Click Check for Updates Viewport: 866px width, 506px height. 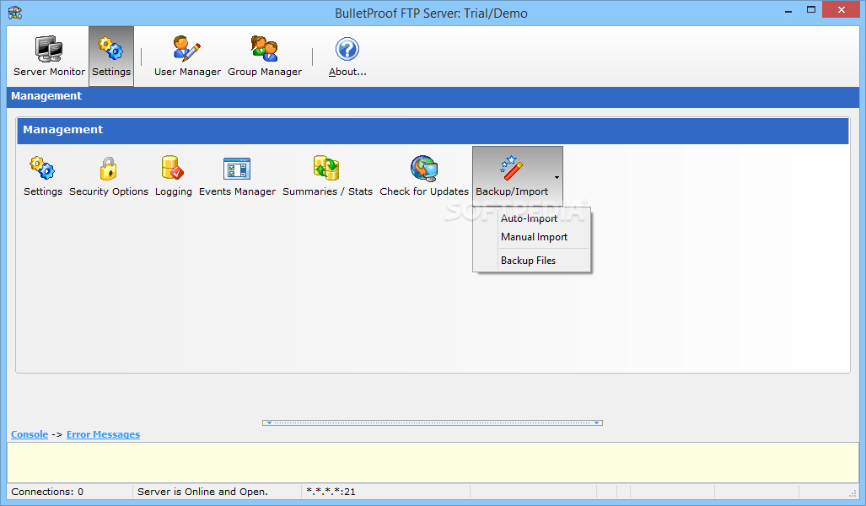424,176
